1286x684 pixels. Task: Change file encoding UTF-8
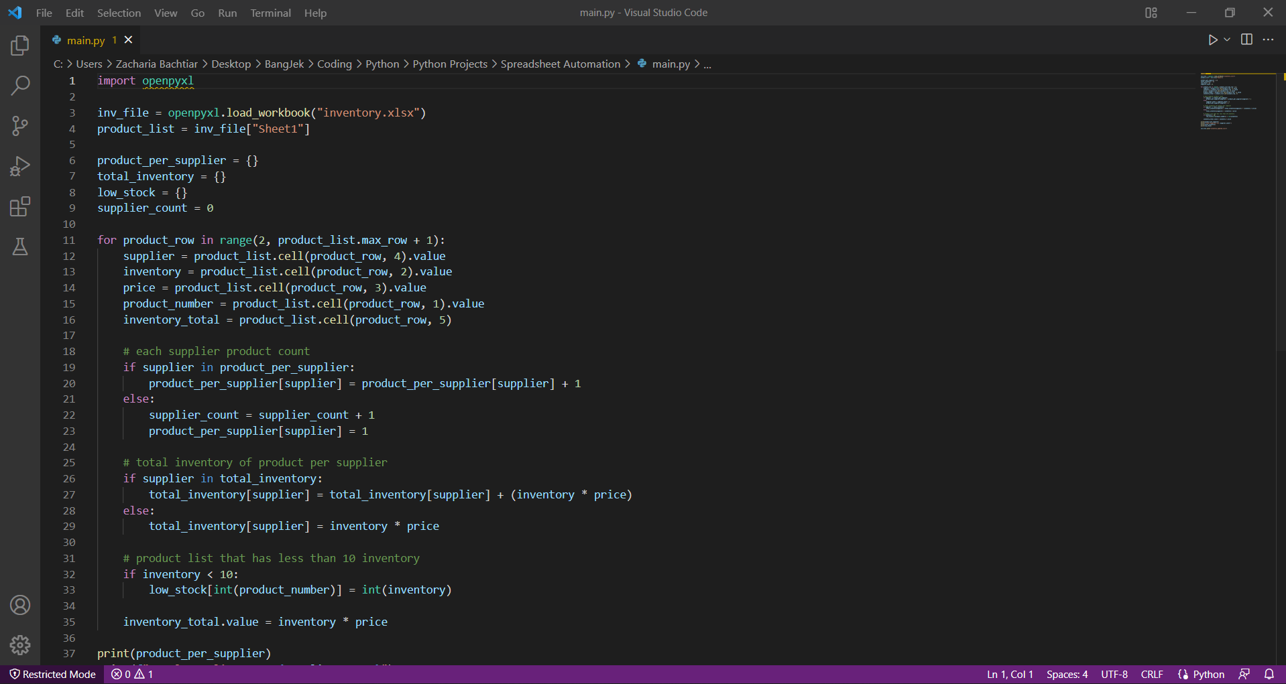(1114, 674)
